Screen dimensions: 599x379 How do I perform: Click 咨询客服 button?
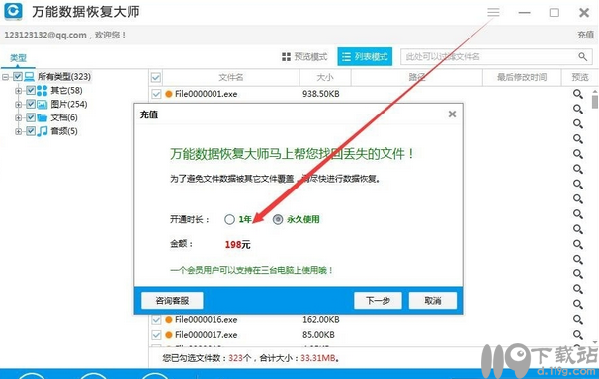(x=172, y=301)
